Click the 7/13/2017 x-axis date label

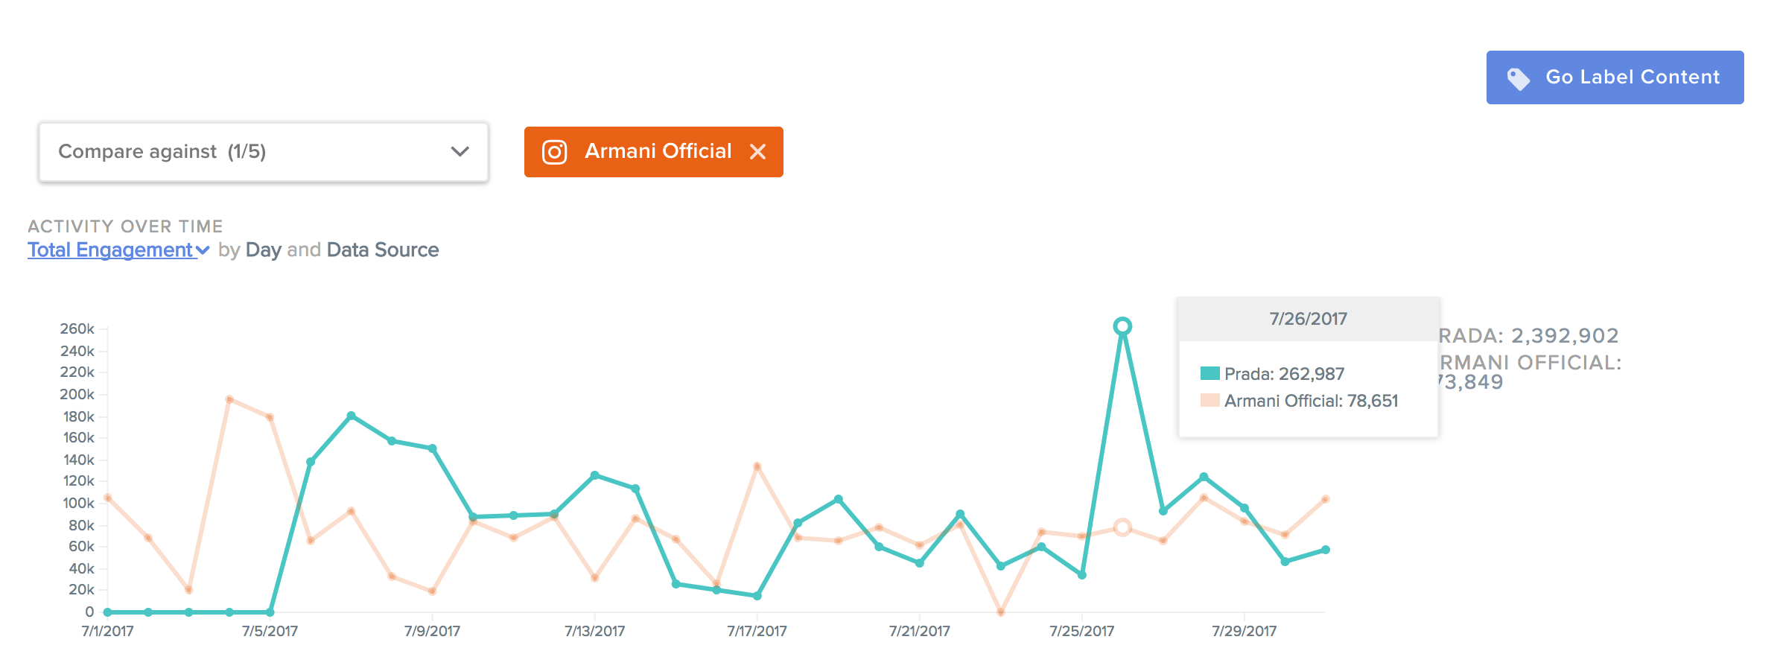594,632
